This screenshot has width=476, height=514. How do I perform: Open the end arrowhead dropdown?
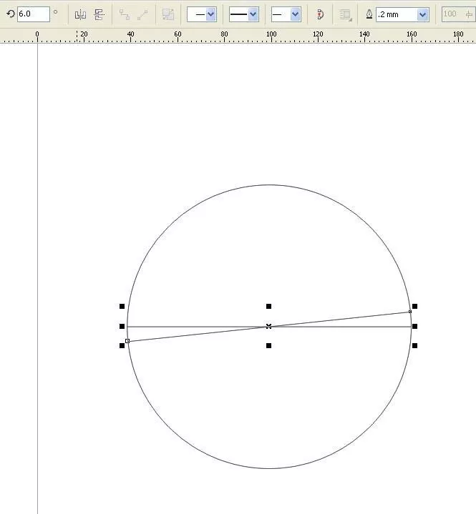click(x=296, y=14)
